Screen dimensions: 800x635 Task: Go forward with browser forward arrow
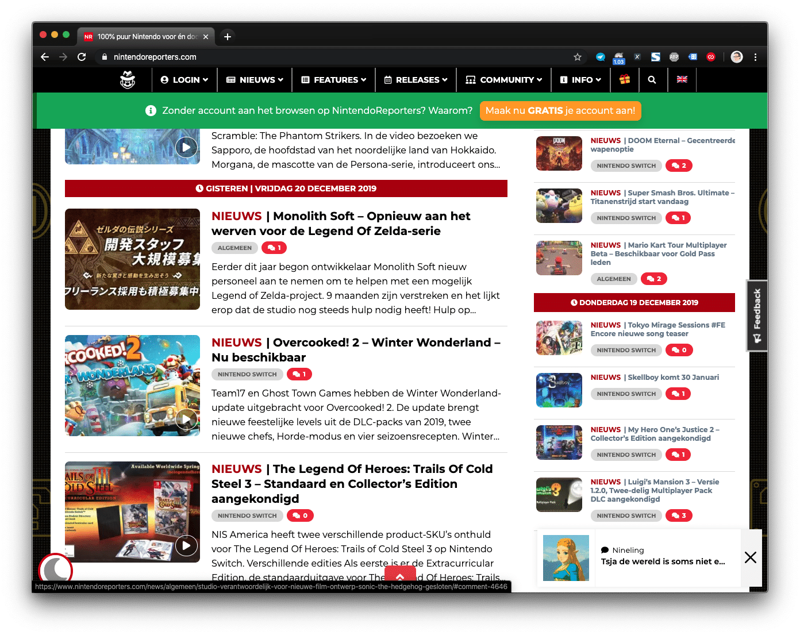click(63, 57)
